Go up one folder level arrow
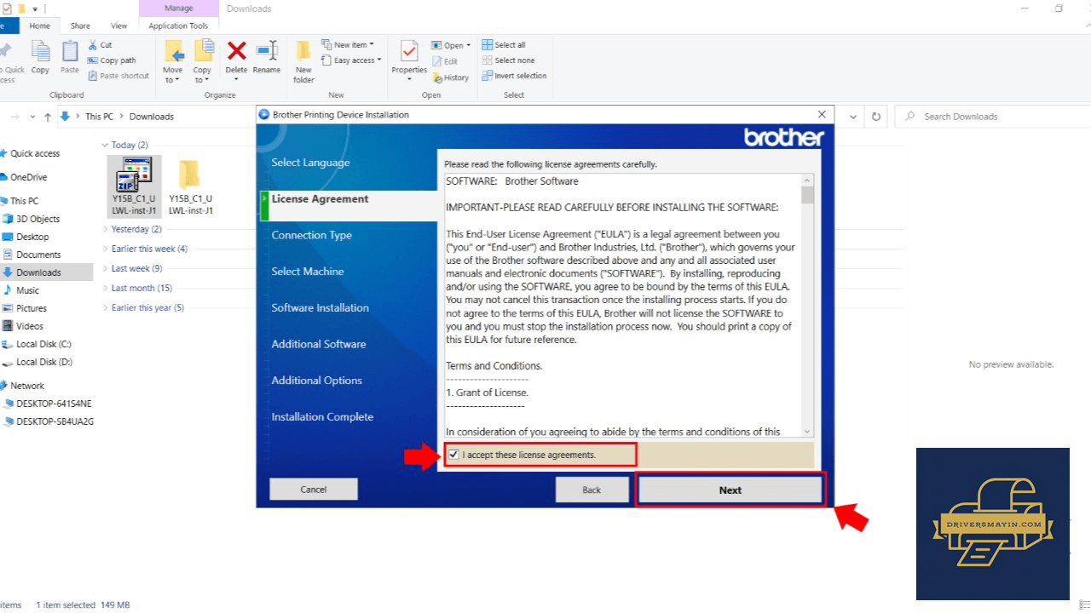This screenshot has width=1091, height=613. tap(48, 117)
